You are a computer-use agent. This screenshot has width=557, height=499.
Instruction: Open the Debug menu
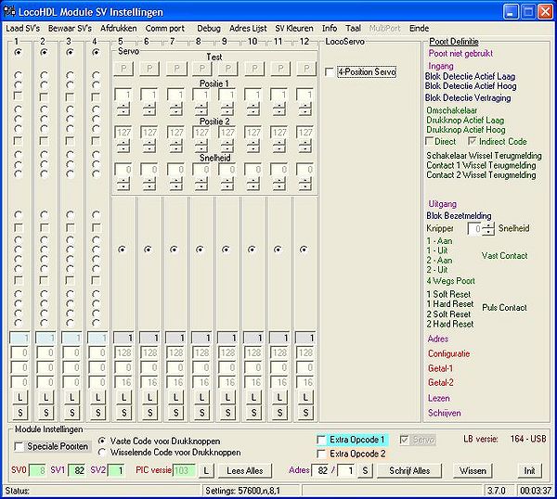(x=209, y=29)
